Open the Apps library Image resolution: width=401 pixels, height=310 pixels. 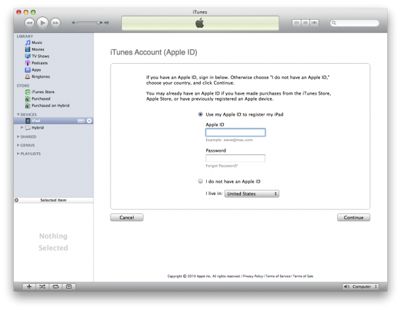click(x=36, y=70)
